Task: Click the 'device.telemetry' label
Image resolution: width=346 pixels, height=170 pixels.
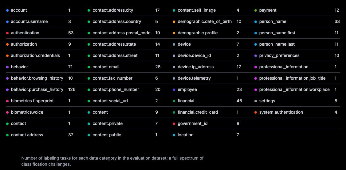Action: 194,78
